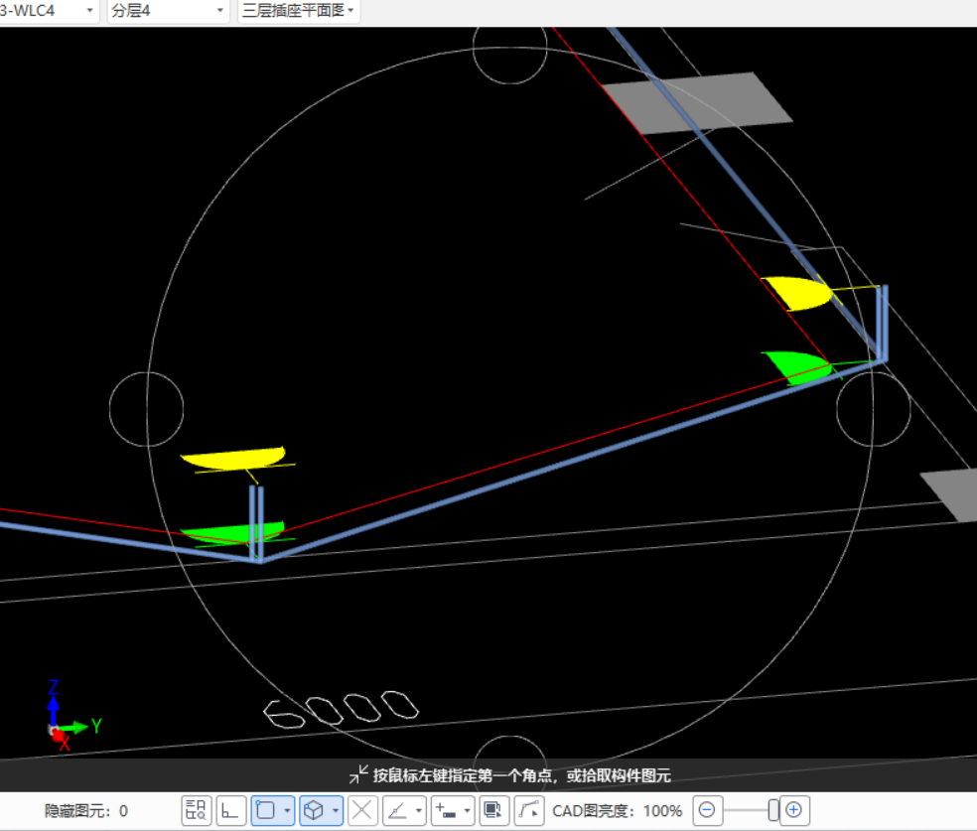Toggle the rectangle selection mode button
This screenshot has height=831, width=977.
coord(266,810)
